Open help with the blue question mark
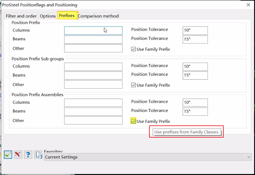Image resolution: width=255 pixels, height=175 pixels. click(x=28, y=155)
